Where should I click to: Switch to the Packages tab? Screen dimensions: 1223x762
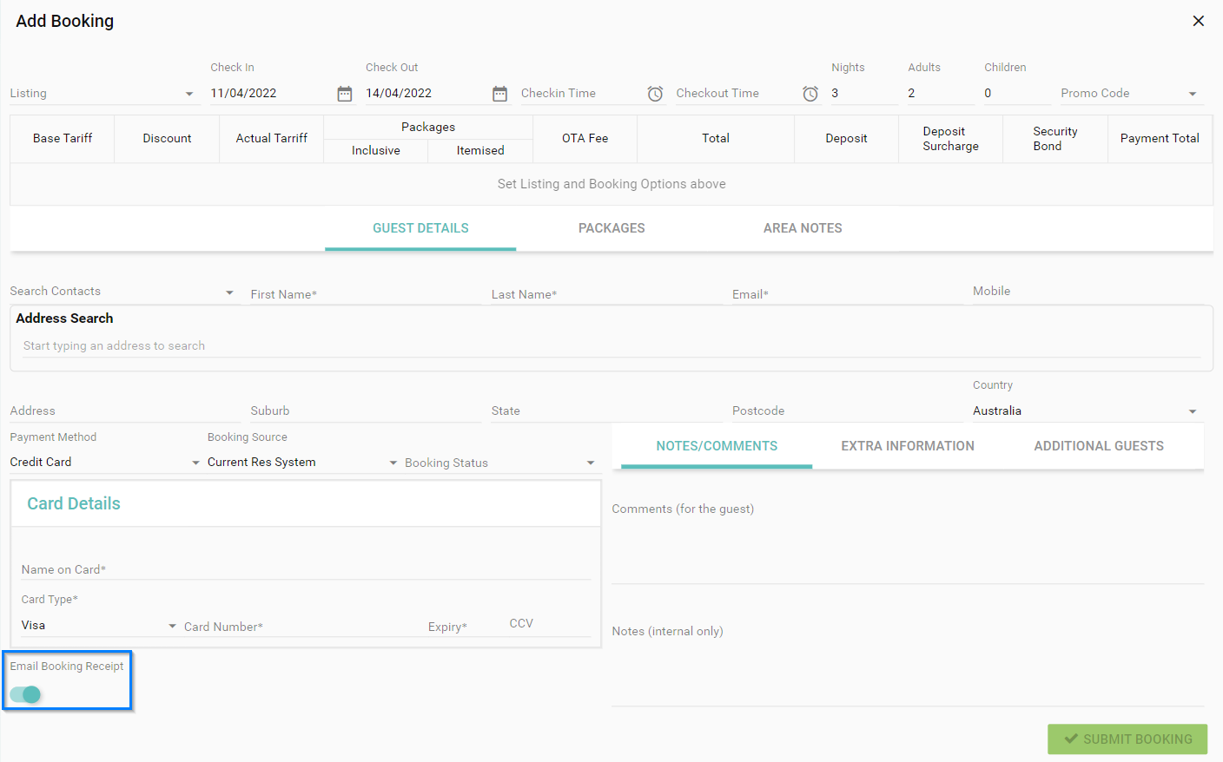pos(611,228)
